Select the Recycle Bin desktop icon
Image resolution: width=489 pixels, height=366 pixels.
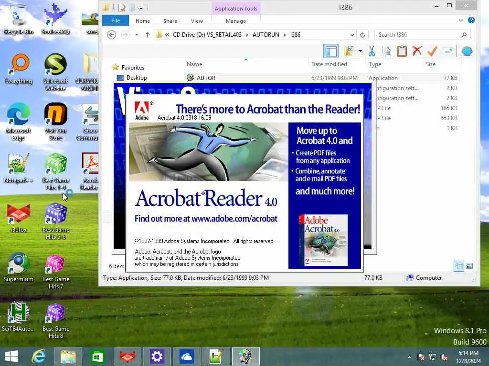pyautogui.click(x=19, y=19)
